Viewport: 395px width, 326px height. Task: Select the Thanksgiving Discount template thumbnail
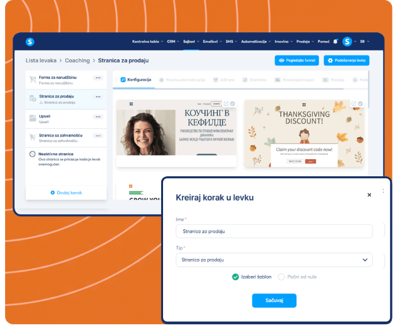pyautogui.click(x=304, y=133)
